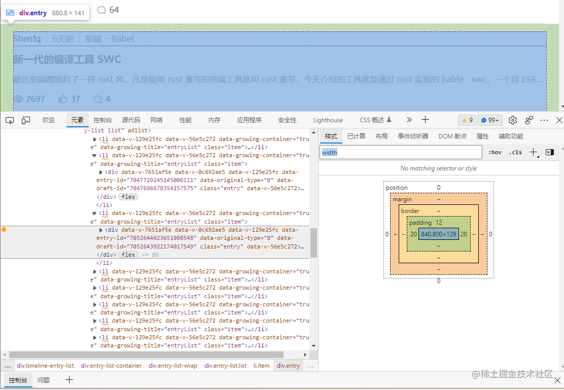Open DevTools settings gear
The width and height of the screenshot is (564, 390).
point(513,120)
